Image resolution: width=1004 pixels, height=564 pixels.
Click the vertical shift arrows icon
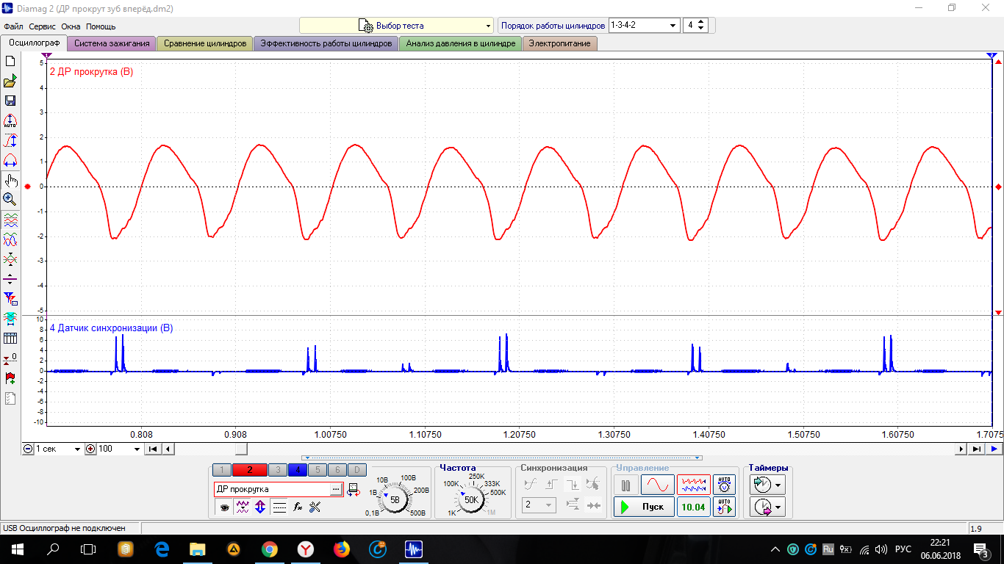coord(260,507)
